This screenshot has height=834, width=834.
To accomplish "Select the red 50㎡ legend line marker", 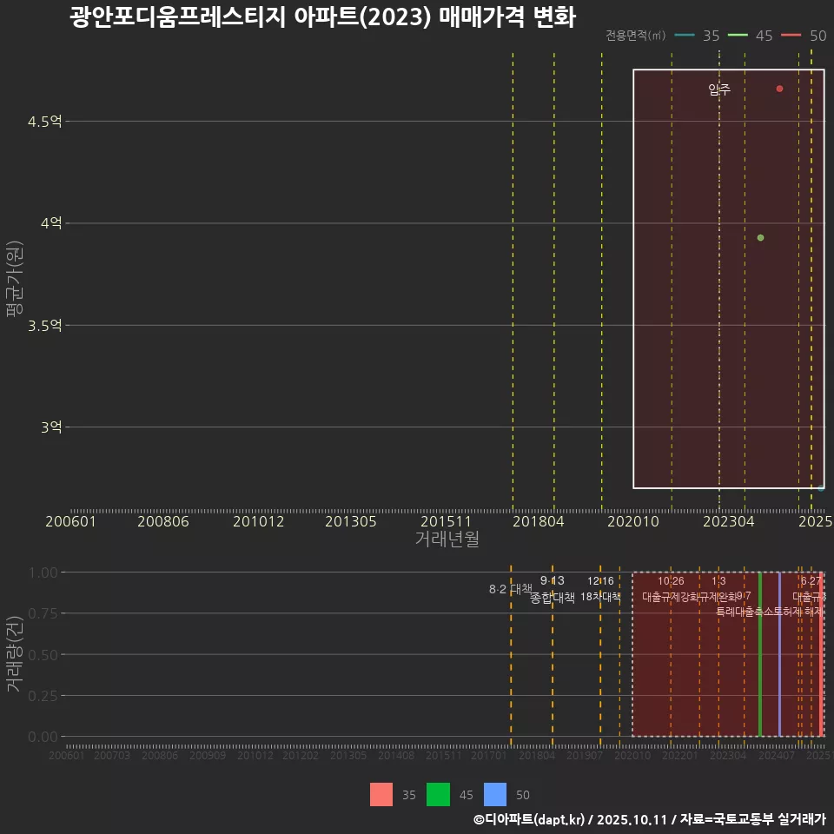I will [x=791, y=36].
